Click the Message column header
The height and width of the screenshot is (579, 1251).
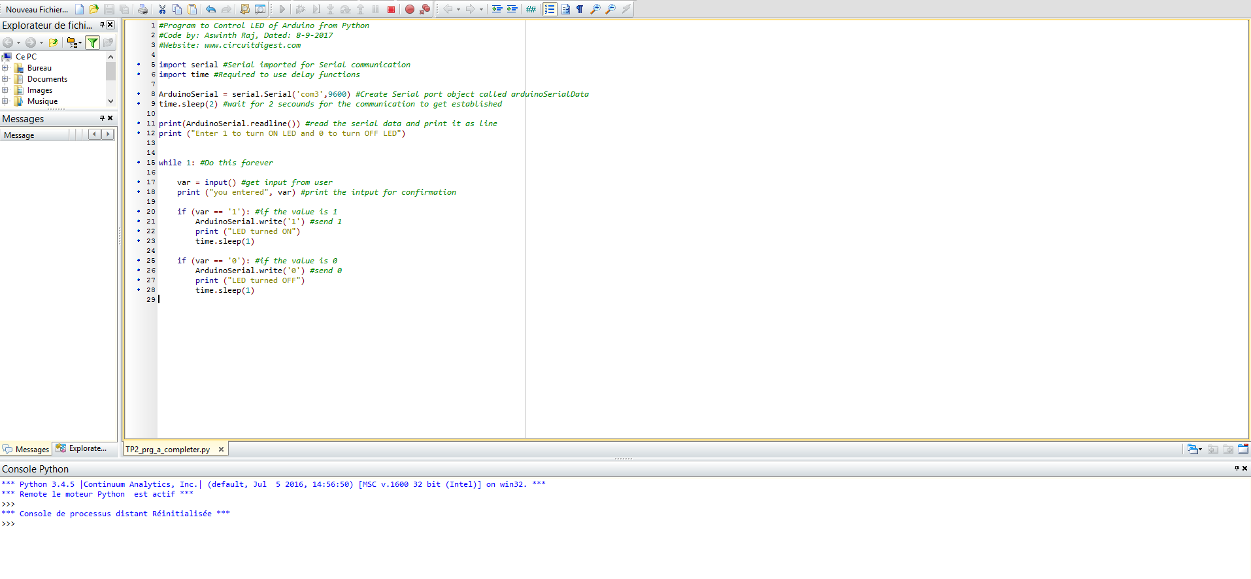pyautogui.click(x=35, y=135)
